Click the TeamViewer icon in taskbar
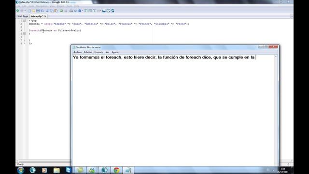 click(x=69, y=170)
